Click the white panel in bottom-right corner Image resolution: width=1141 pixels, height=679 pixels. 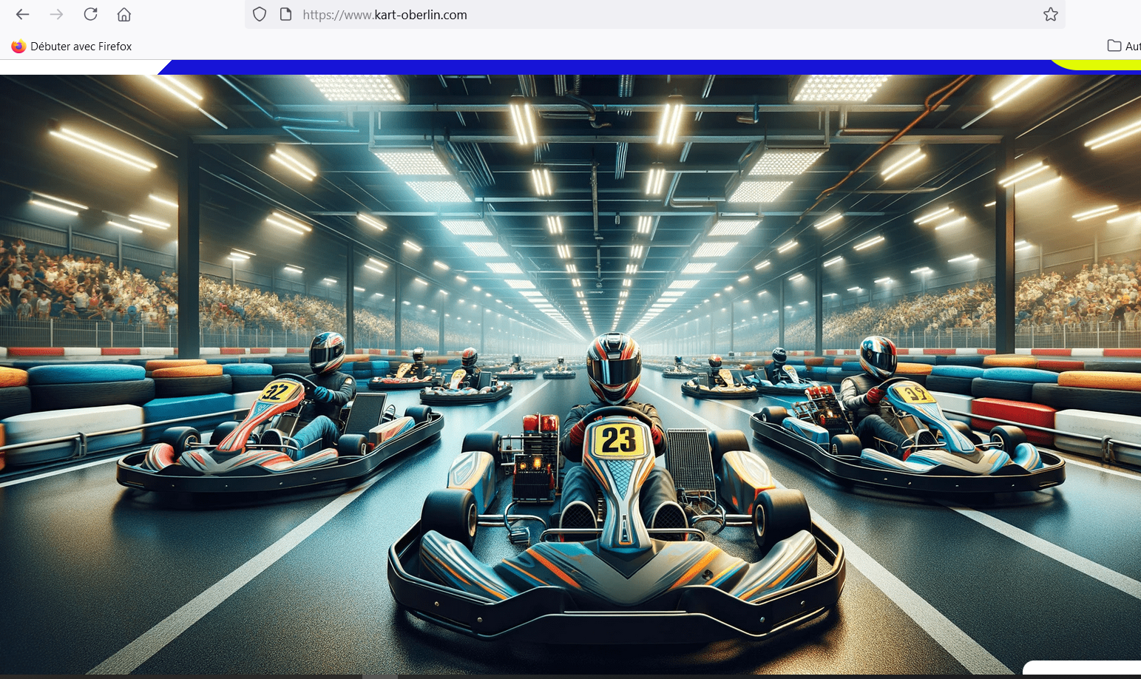[1083, 669]
